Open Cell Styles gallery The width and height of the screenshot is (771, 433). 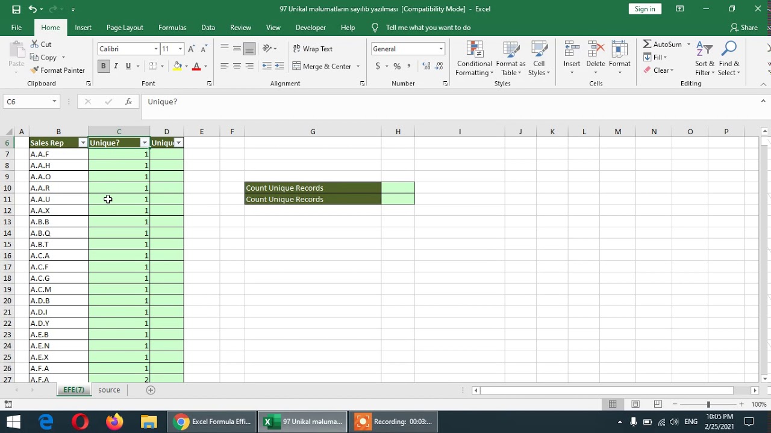[539, 58]
